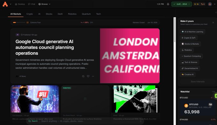This screenshot has height=125, width=217.
Task: Switch to the Robotics tab
Action: [x=72, y=14]
